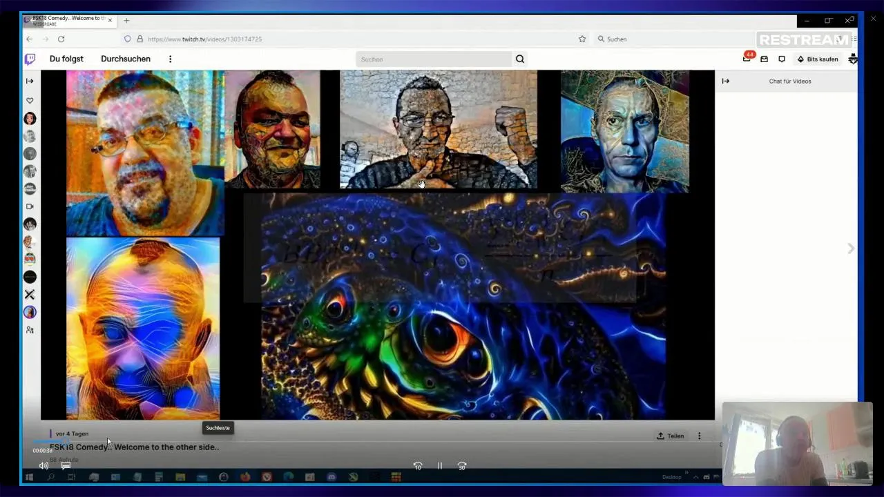Click the Bits kaufen button
This screenshot has width=884, height=497.
click(x=818, y=59)
